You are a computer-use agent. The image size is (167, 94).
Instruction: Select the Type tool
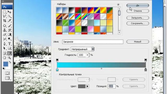pos(9,44)
